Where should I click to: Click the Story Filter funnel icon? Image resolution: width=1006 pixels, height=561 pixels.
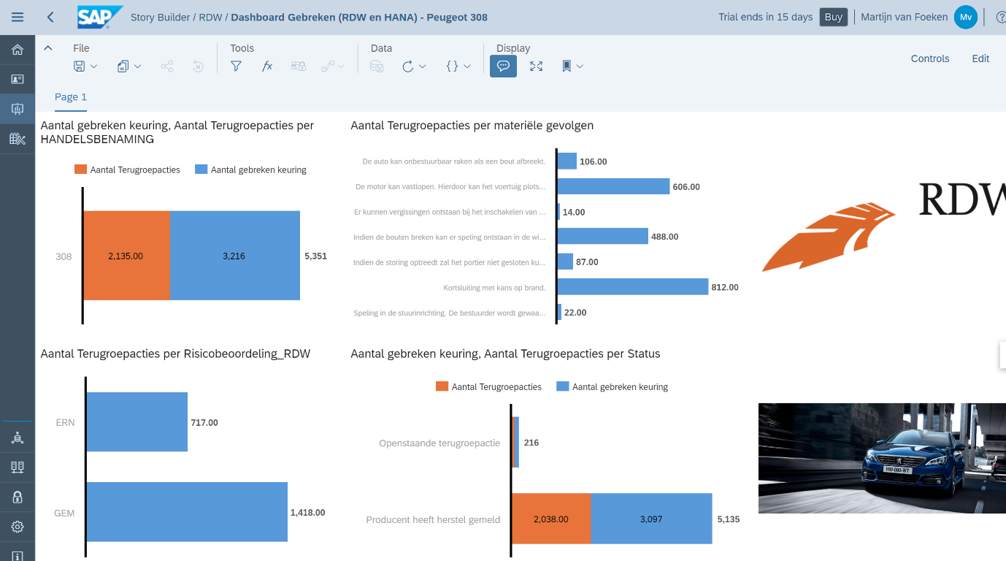236,66
